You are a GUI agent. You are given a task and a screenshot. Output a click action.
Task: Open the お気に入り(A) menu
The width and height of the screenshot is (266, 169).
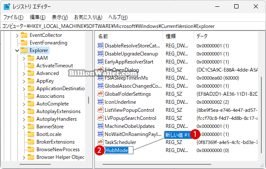[88, 17]
